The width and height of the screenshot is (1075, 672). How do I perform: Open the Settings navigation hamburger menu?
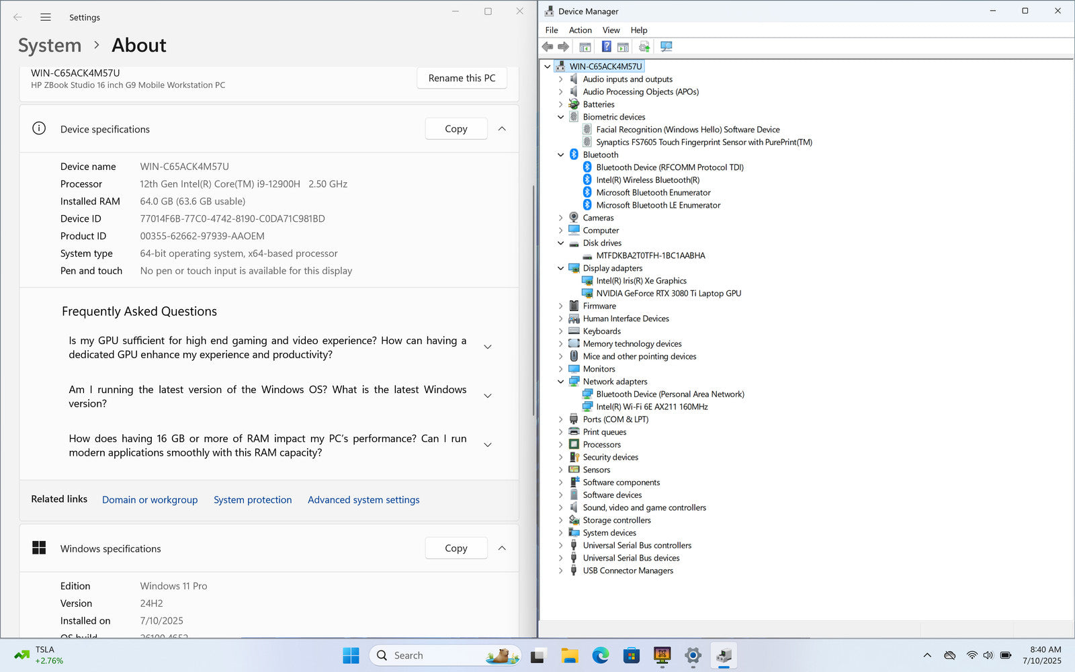coord(46,17)
